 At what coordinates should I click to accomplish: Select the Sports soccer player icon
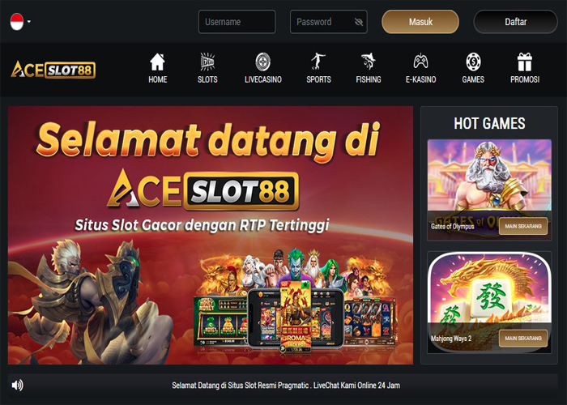(318, 62)
